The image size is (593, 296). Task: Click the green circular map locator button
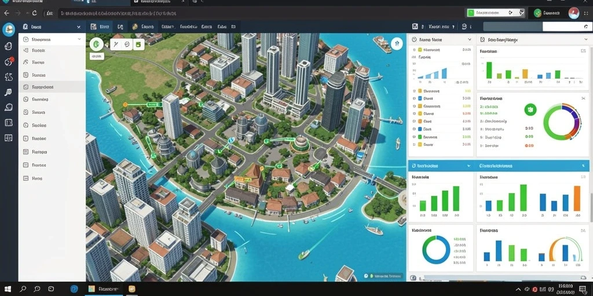point(97,44)
